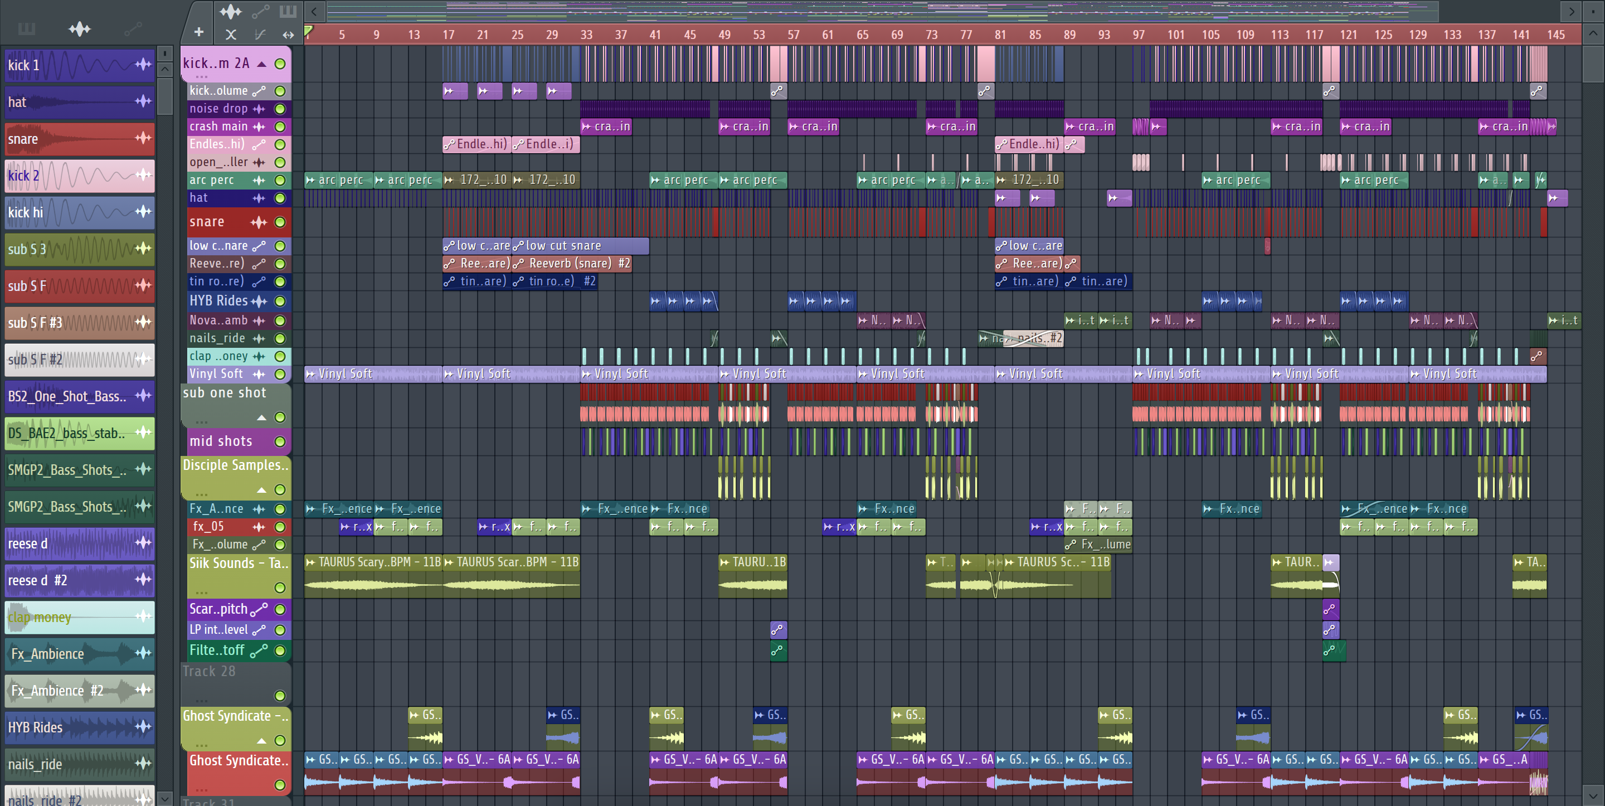This screenshot has width=1605, height=806.
Task: Click the piano keys icon left of timeline scroll arrow
Action: click(288, 11)
